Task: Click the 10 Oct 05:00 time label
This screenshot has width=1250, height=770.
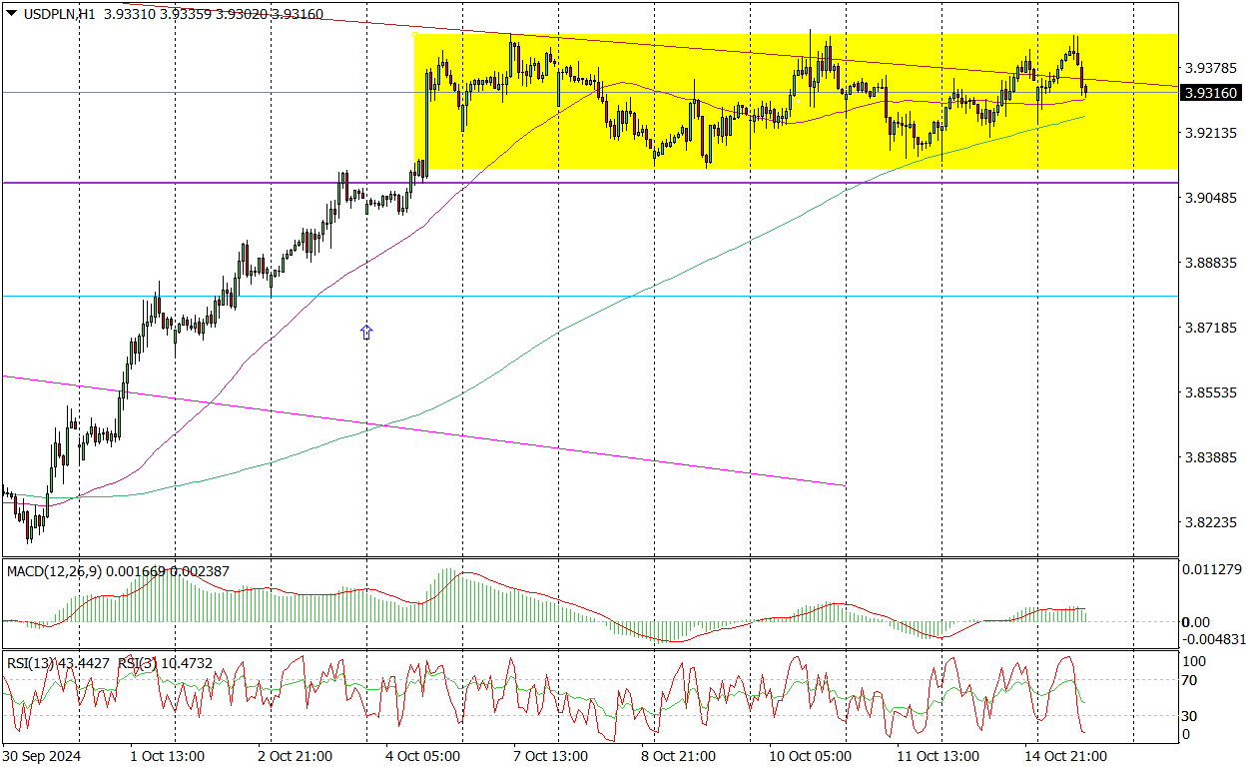Action: click(x=810, y=756)
